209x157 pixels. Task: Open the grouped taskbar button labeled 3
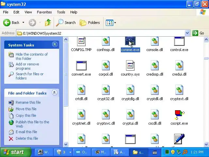pos(62,152)
